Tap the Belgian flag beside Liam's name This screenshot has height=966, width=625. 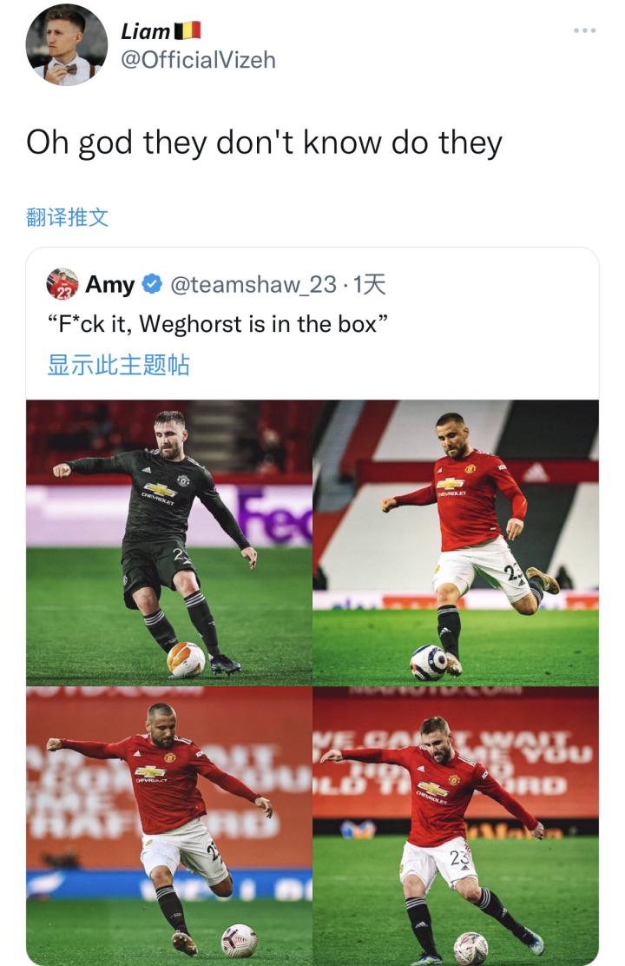pyautogui.click(x=187, y=30)
